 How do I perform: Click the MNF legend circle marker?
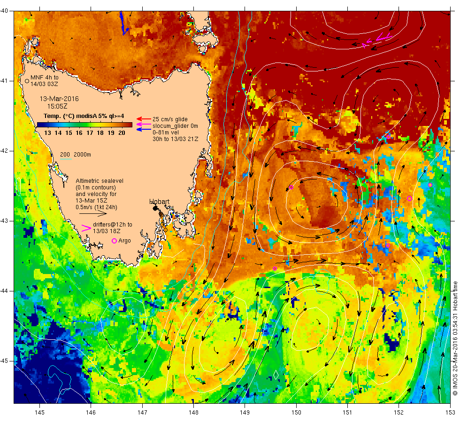coord(27,81)
